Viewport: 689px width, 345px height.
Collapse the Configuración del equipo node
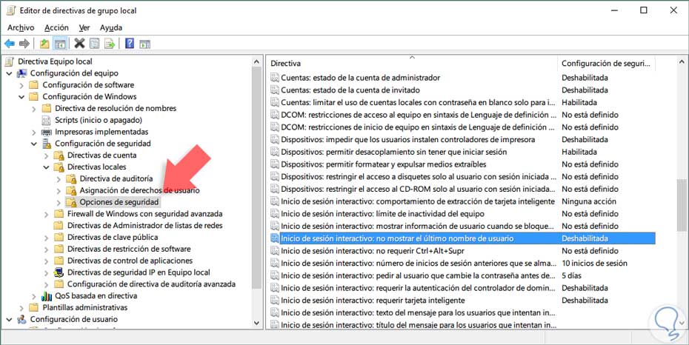pos(9,73)
